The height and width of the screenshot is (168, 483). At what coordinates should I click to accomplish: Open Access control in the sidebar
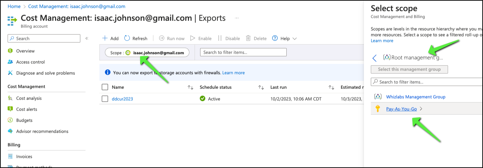point(30,62)
